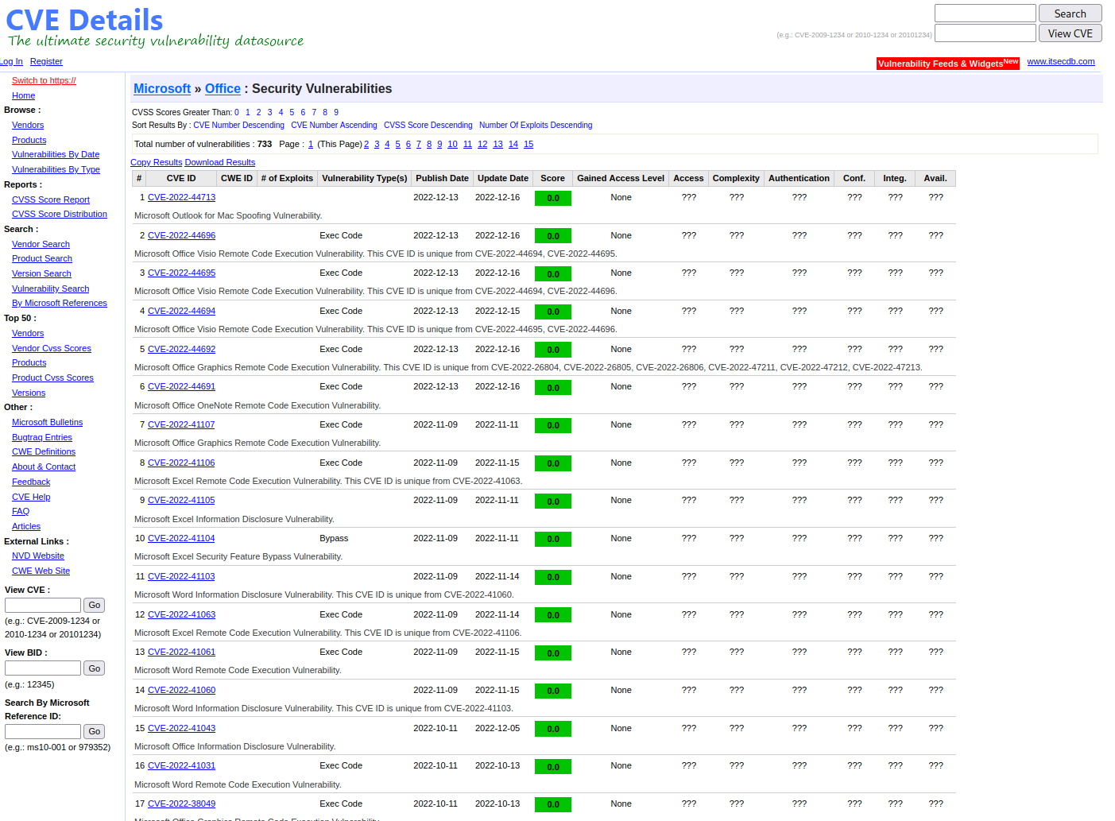Filter CVSS scores greater than 9

click(x=336, y=112)
